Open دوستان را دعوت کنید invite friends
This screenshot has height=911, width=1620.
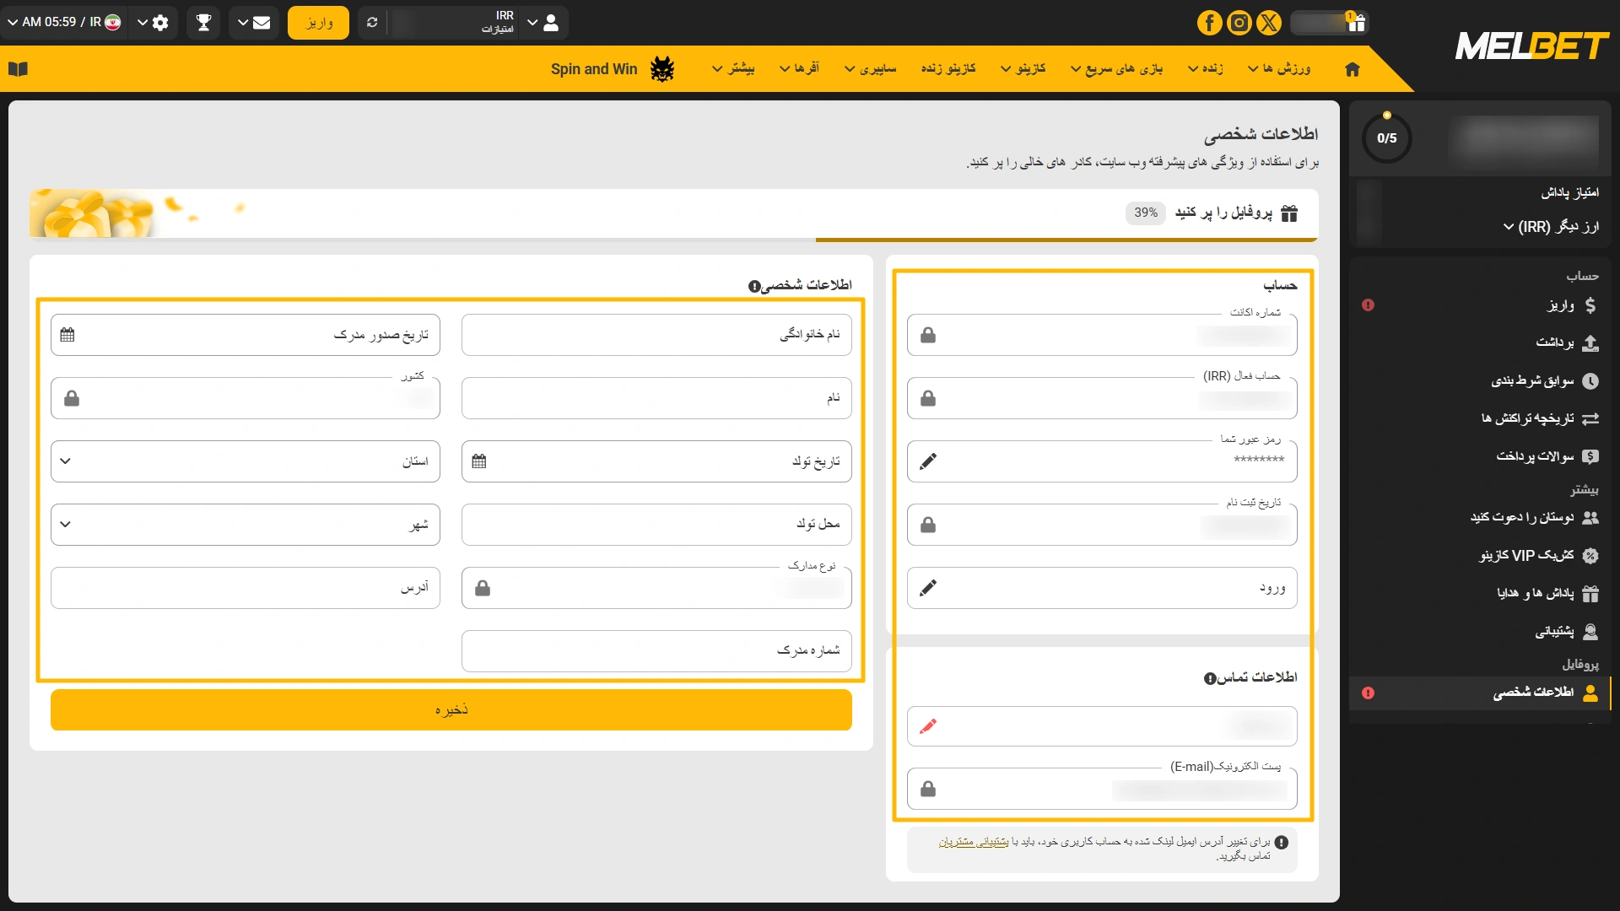(x=1481, y=517)
